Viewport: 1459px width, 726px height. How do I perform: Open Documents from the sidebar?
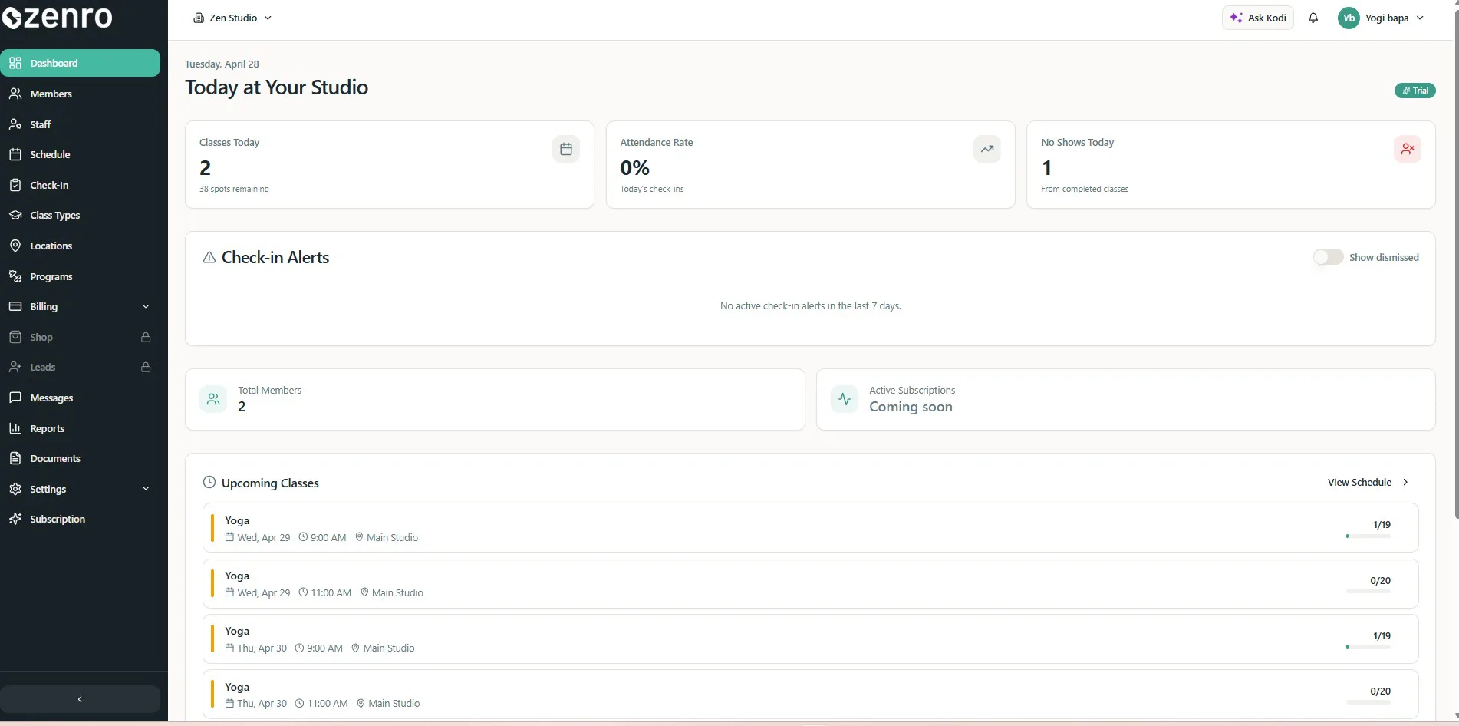pos(80,458)
